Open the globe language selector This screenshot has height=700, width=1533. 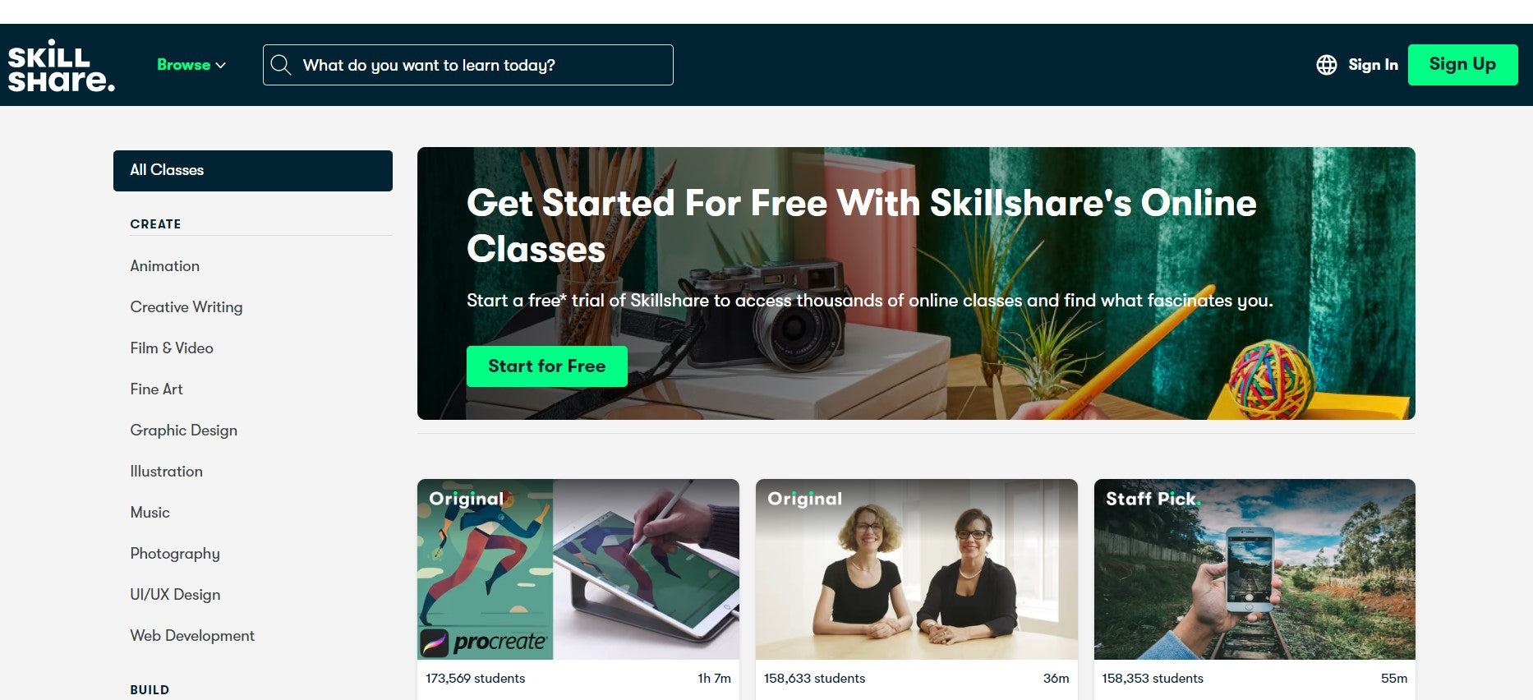pos(1326,65)
